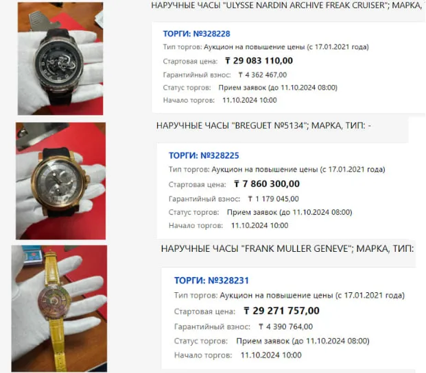The image size is (426, 373).
Task: Open the yellow-strap Frank Muller watch photo
Action: click(x=59, y=309)
